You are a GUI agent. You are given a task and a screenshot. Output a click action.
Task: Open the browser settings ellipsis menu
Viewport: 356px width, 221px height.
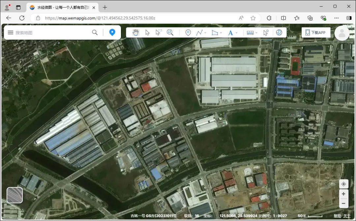coord(337,18)
